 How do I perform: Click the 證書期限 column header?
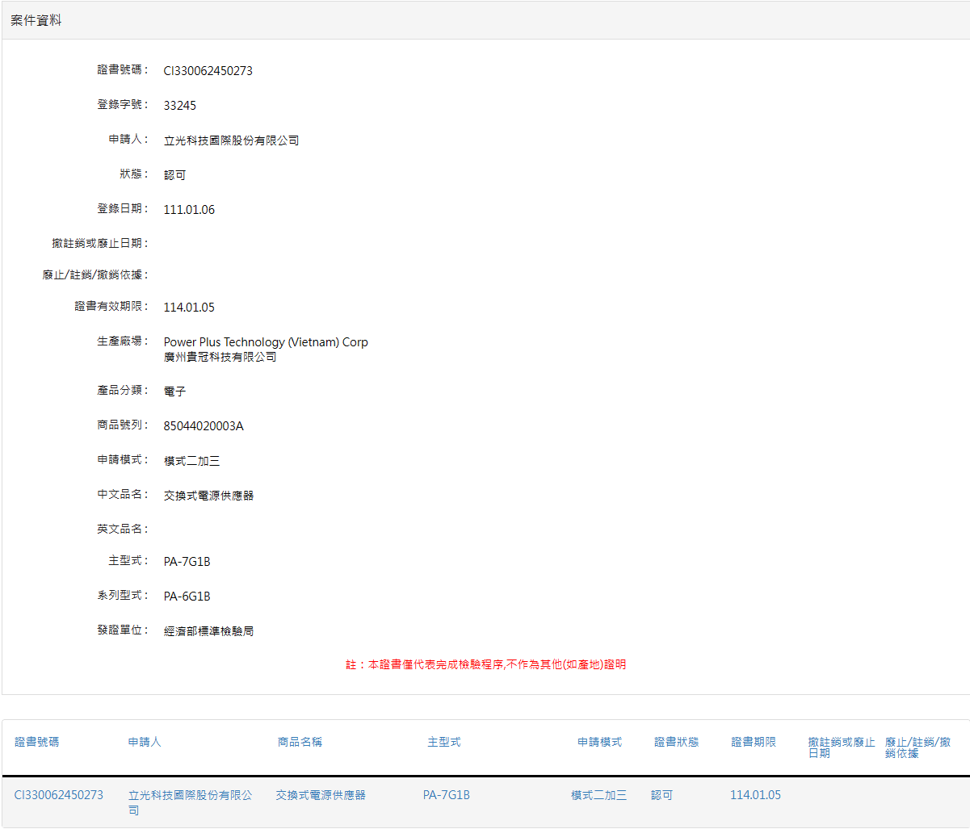pyautogui.click(x=754, y=742)
